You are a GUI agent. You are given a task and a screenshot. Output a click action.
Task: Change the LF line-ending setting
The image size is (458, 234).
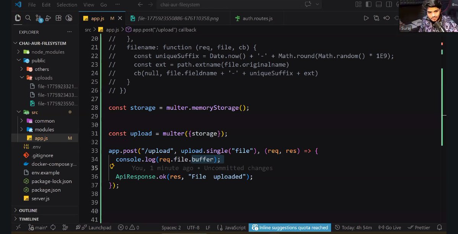[208, 227]
